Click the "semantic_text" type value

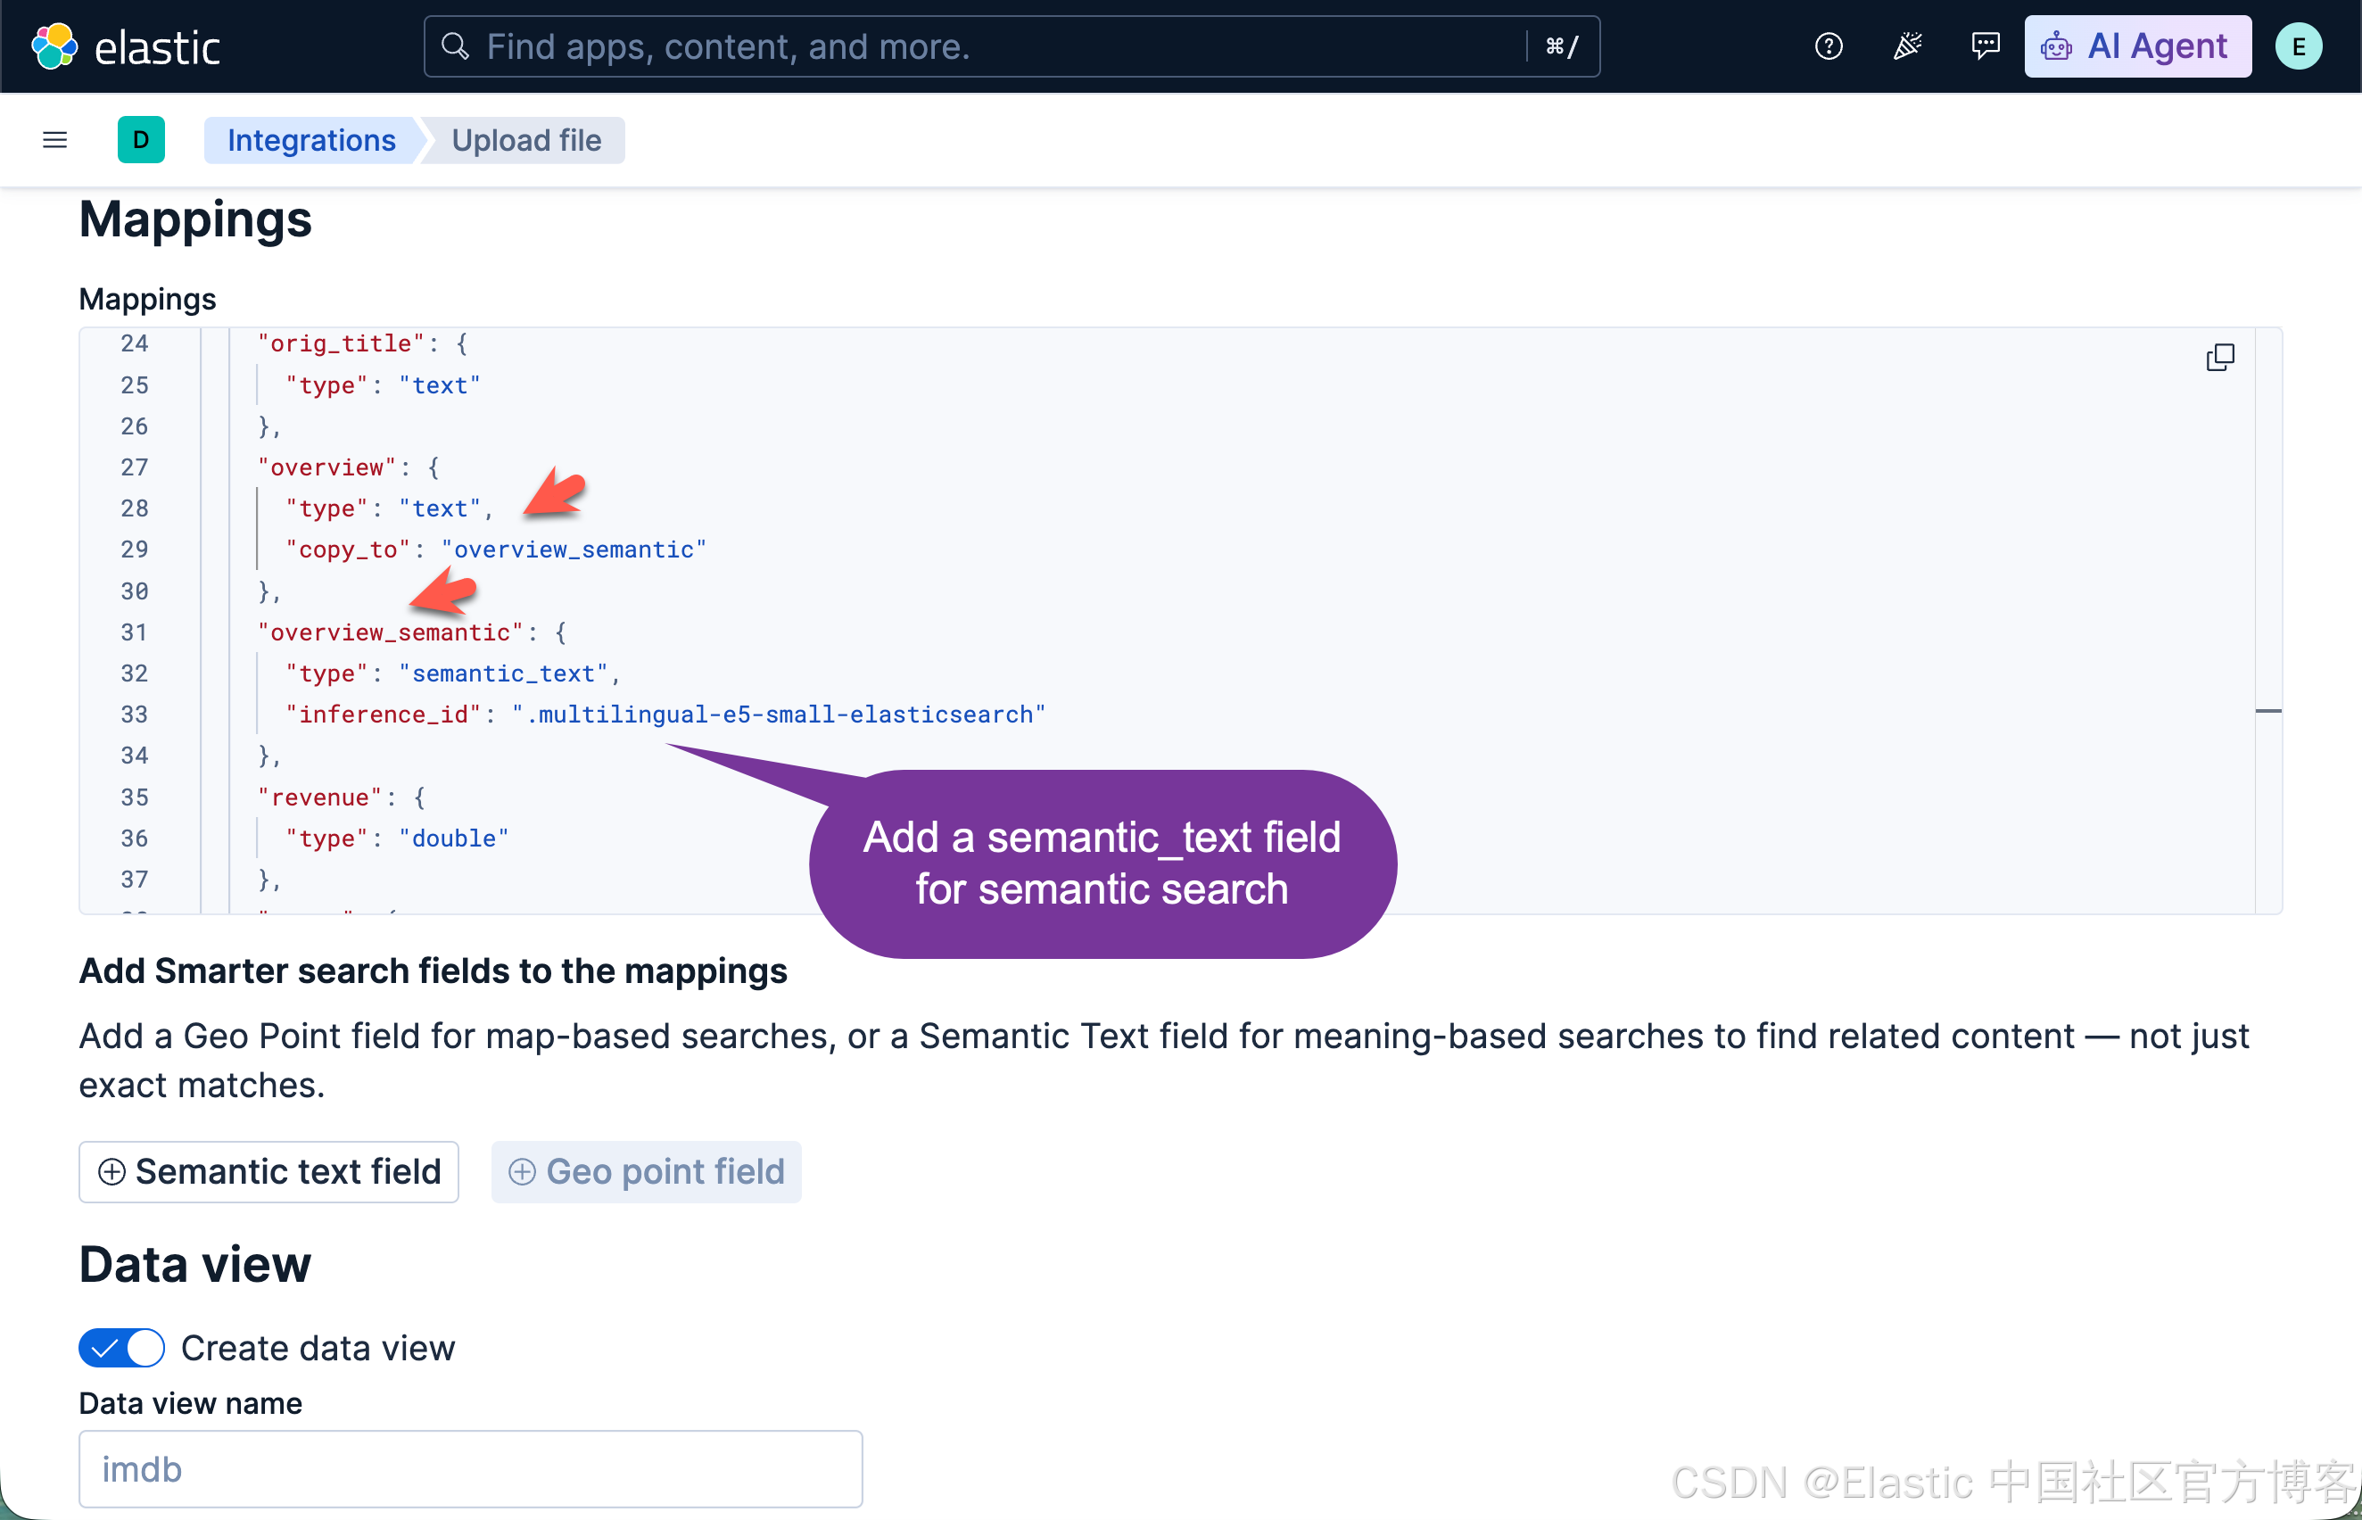point(503,673)
